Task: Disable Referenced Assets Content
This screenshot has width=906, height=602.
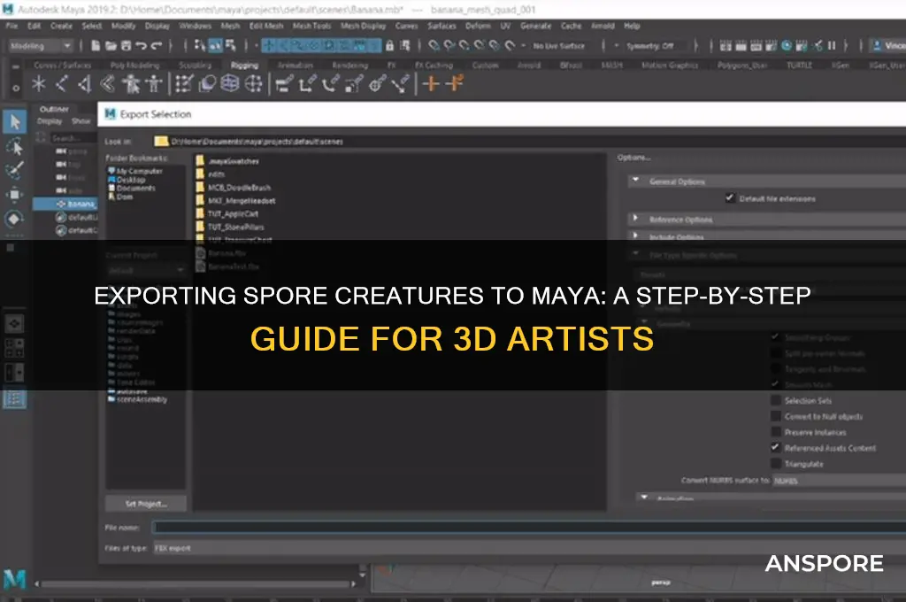Action: pos(776,448)
